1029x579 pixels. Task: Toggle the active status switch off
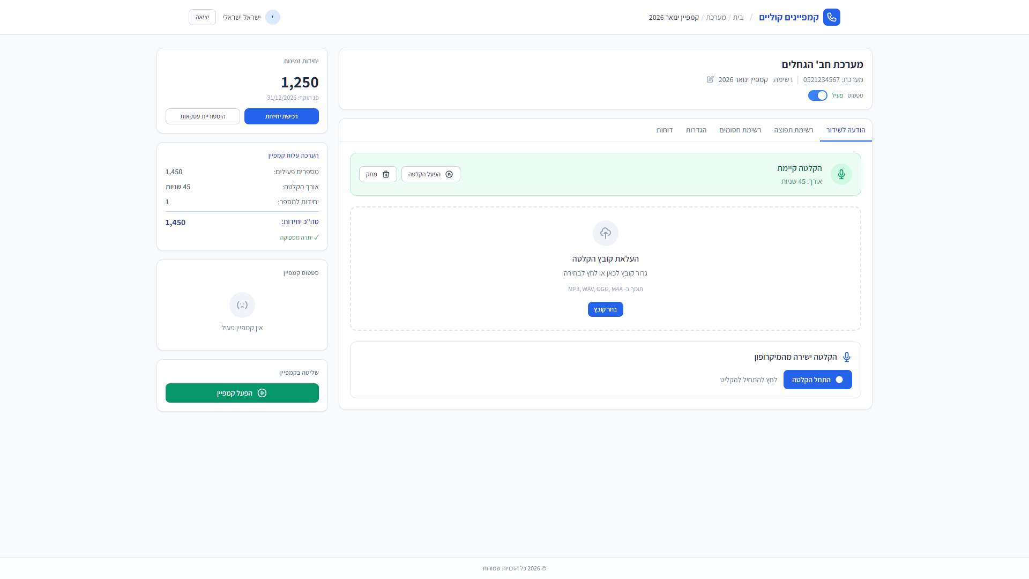(x=817, y=95)
